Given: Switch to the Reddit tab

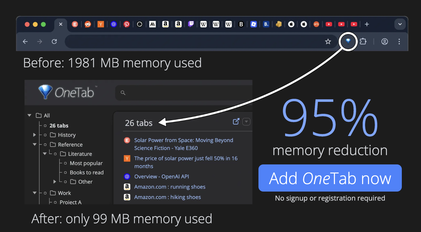Looking at the screenshot, I should coord(88,24).
